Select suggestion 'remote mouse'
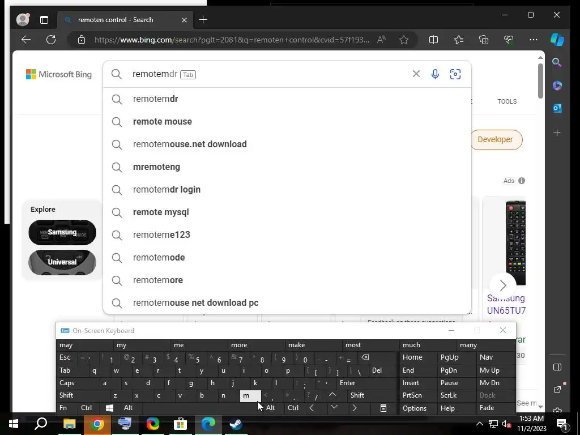The height and width of the screenshot is (435, 580). [x=287, y=122]
